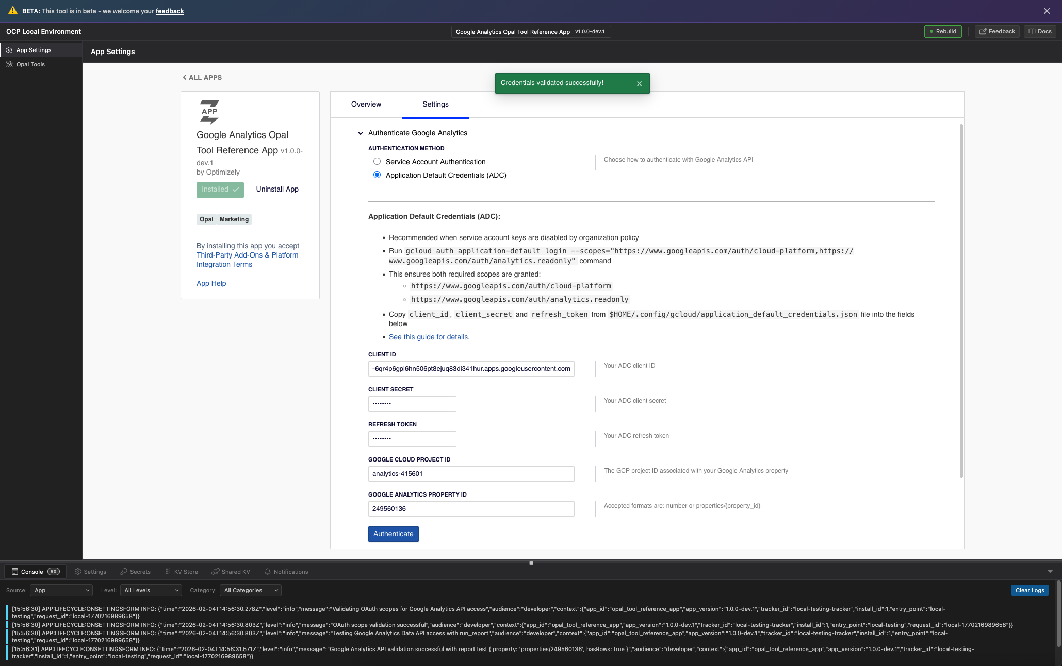Open Opal Tools from sidebar icon
Image resolution: width=1062 pixels, height=666 pixels.
[x=9, y=64]
